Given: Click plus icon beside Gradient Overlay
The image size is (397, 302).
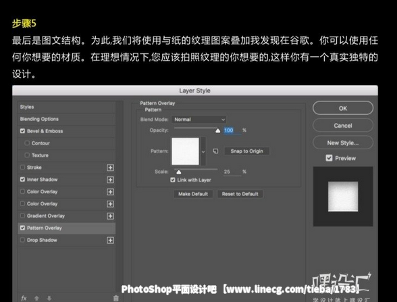Looking at the screenshot, I should click(x=111, y=216).
